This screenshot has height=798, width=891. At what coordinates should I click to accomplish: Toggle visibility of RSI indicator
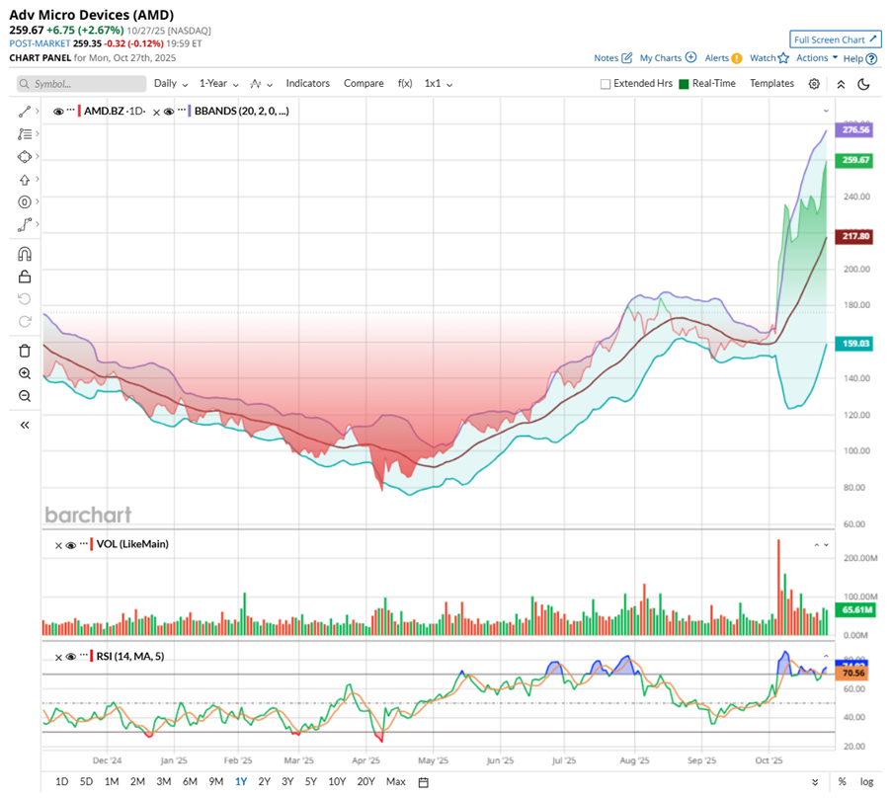point(71,657)
